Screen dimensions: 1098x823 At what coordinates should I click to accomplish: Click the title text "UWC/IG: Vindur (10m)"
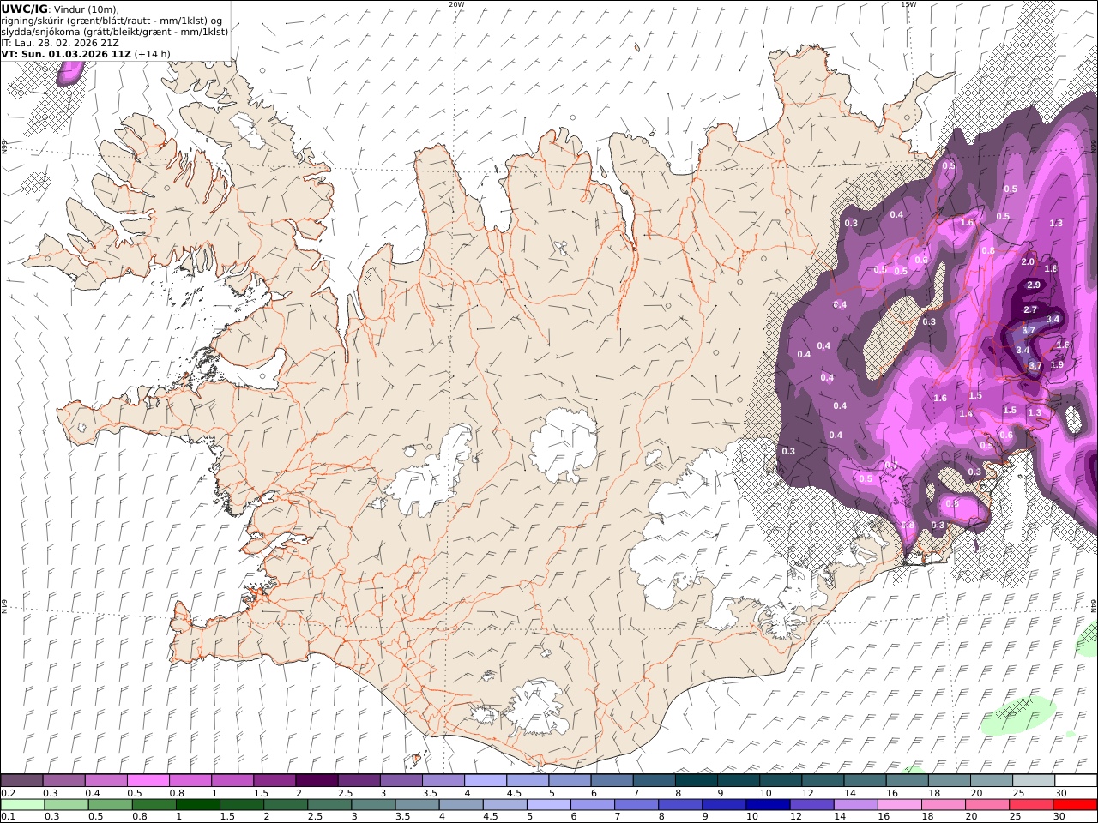[60, 9]
